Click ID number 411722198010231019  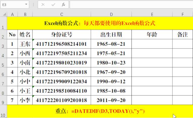click(62, 63)
